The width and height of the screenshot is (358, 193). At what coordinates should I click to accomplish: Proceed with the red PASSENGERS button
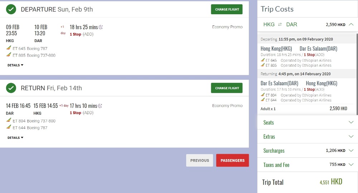232,161
